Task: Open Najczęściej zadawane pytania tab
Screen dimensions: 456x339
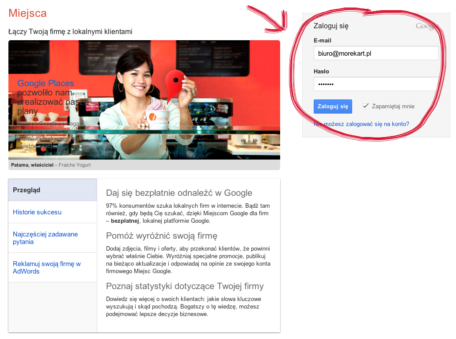Action: [x=53, y=238]
